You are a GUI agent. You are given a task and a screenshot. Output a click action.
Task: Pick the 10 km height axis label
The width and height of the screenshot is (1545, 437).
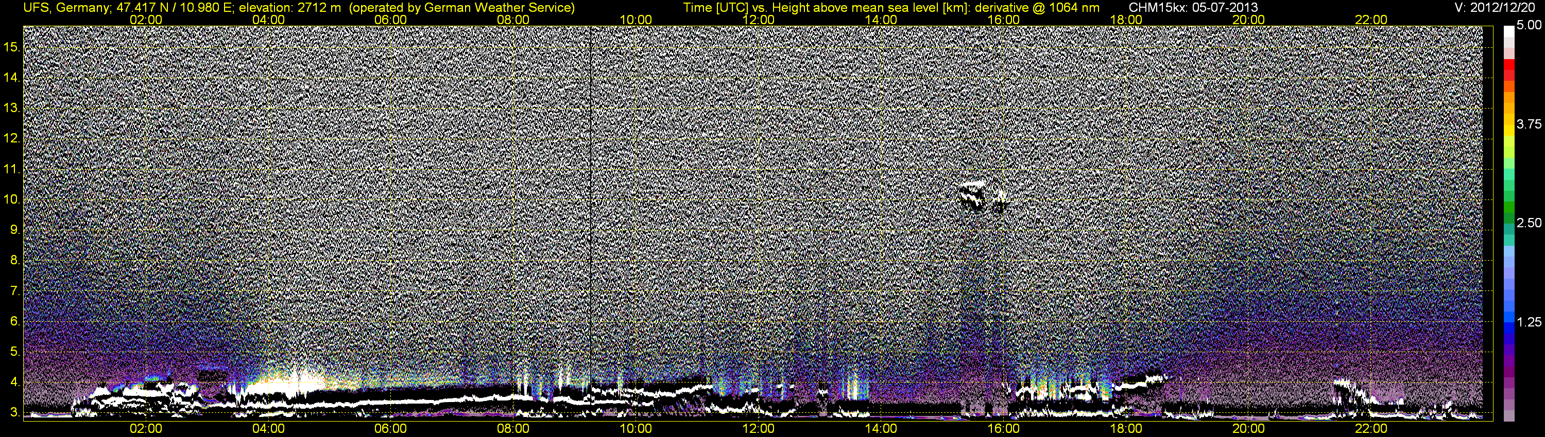(12, 199)
